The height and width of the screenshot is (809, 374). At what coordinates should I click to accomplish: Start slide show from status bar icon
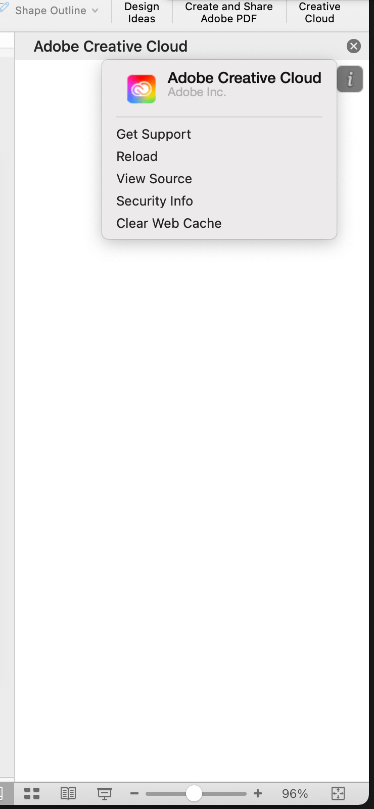tap(105, 793)
